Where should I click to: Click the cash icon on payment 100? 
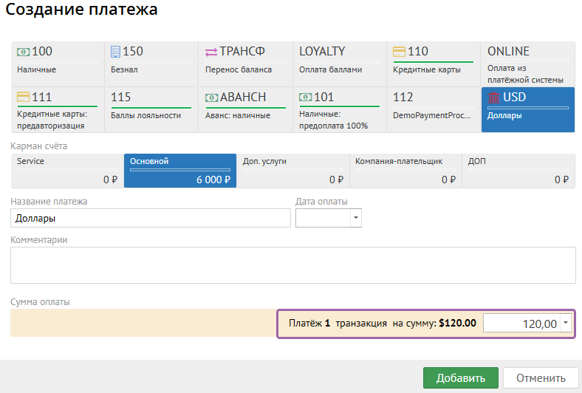(24, 52)
